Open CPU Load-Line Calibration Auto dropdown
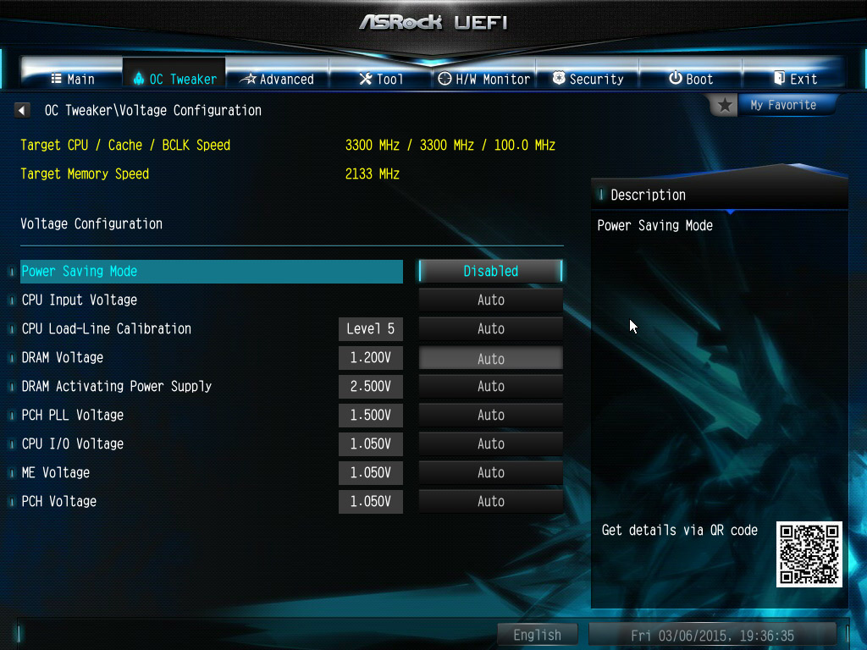867x650 pixels. [490, 329]
